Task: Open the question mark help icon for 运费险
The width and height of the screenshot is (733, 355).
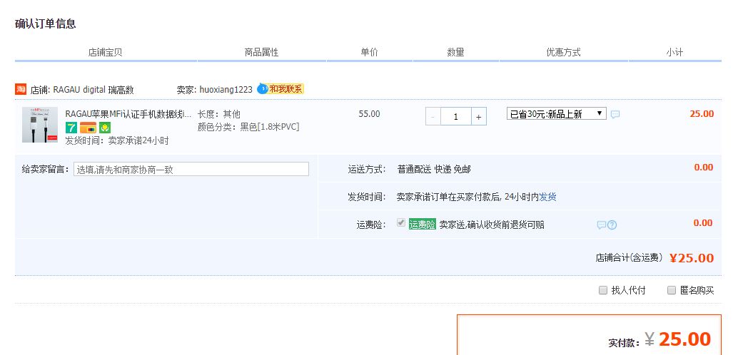Action: point(612,225)
